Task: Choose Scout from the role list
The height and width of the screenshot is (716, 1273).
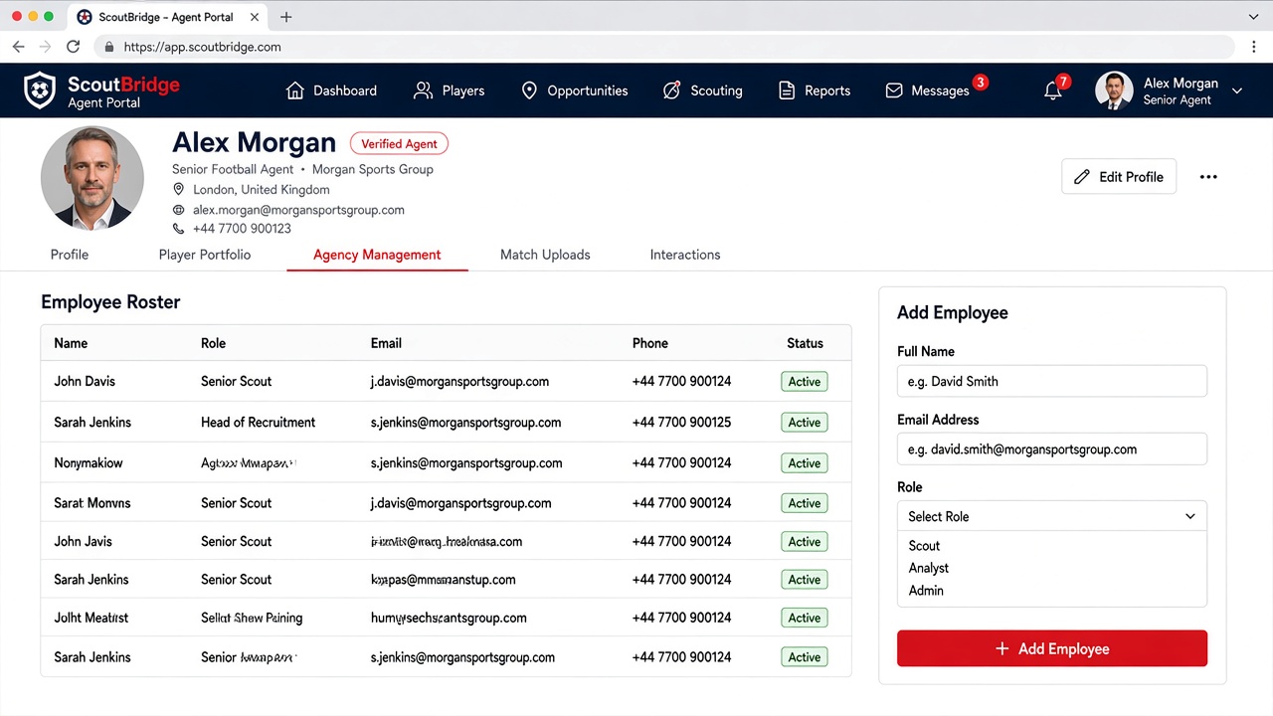Action: coord(924,546)
